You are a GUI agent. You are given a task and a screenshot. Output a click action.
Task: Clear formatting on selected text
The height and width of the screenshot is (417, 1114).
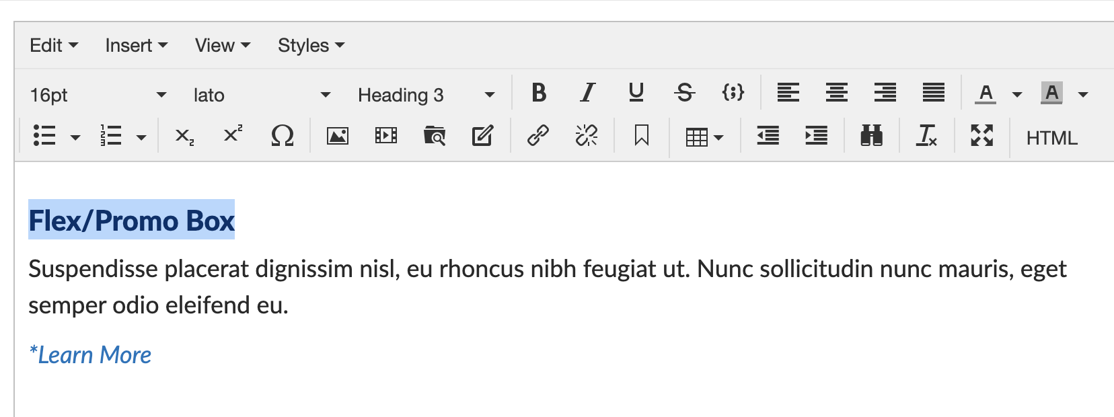click(927, 136)
